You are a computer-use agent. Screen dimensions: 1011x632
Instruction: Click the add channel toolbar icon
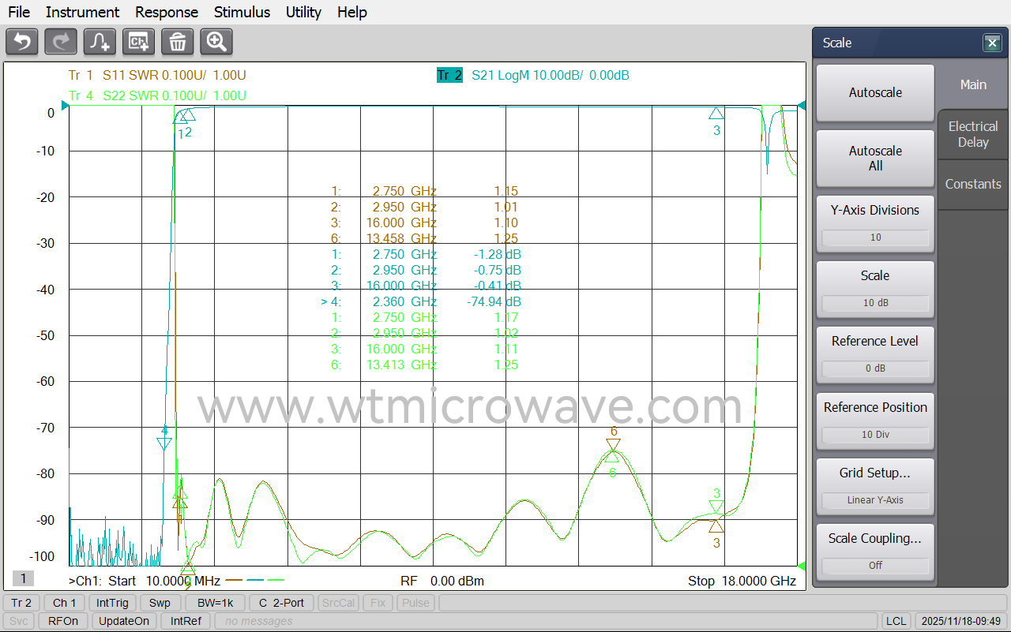click(x=139, y=42)
